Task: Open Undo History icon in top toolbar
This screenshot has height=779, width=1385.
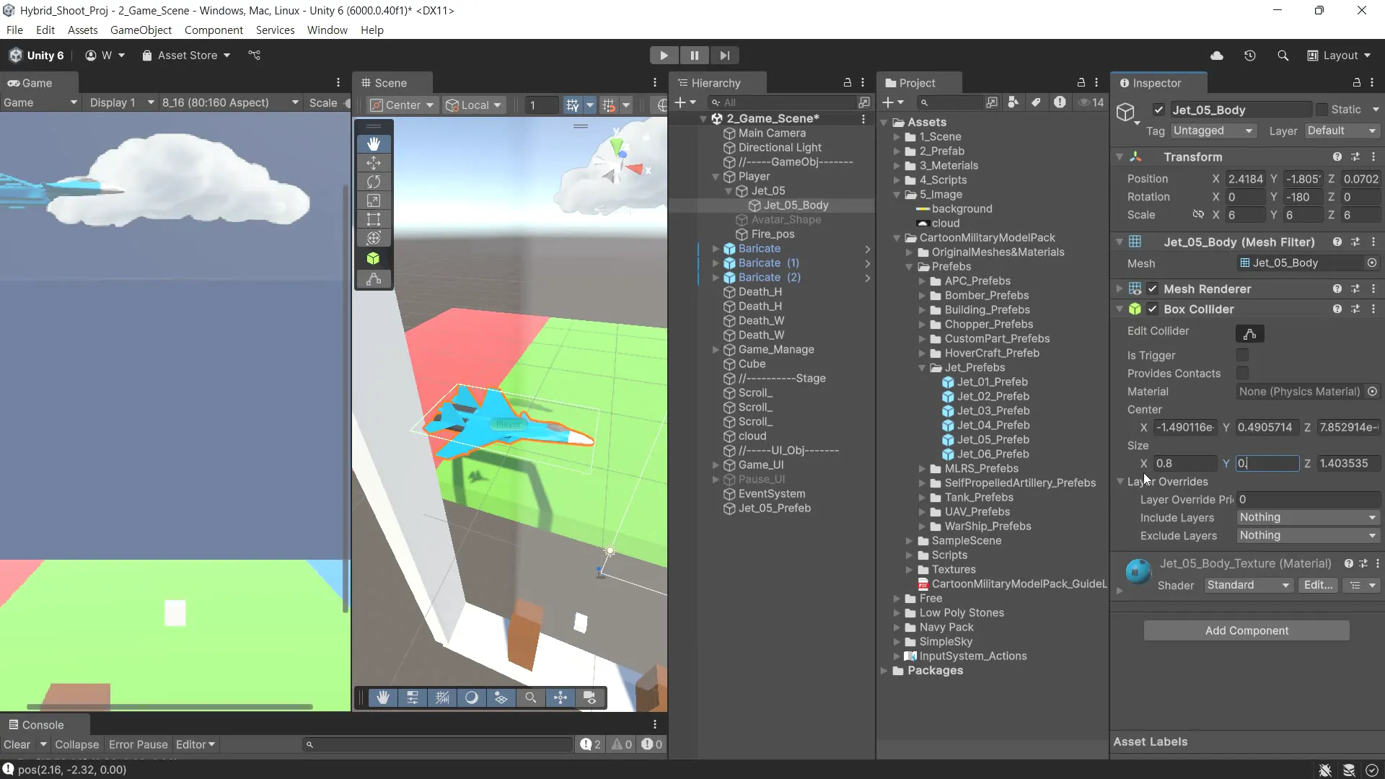Action: click(1250, 56)
